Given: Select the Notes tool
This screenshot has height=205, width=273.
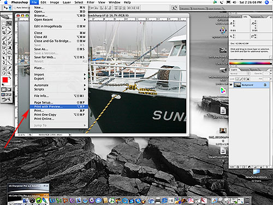Looking at the screenshot, I should (4, 68).
